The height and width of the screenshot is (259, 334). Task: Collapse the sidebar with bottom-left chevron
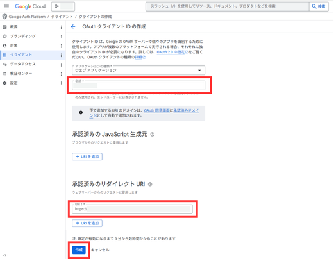click(5, 255)
